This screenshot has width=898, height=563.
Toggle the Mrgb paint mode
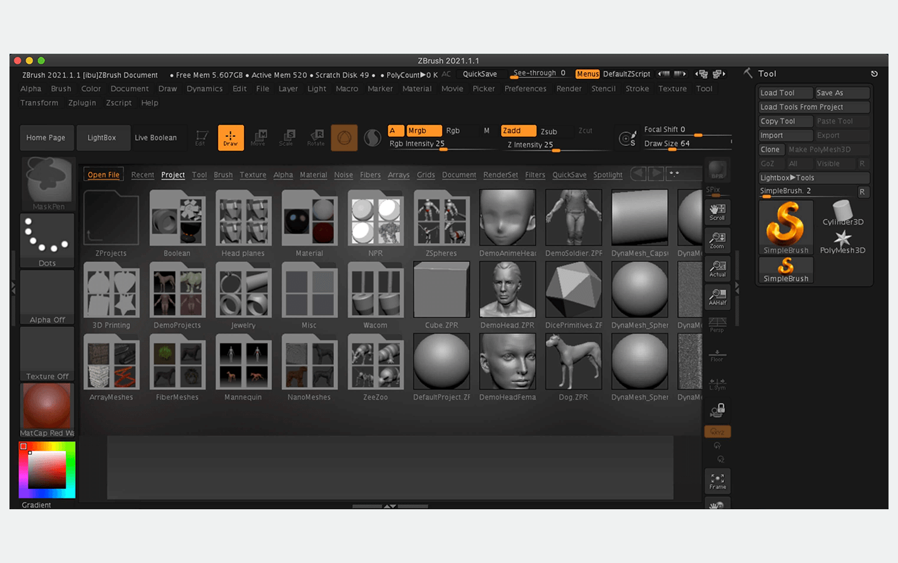(423, 131)
